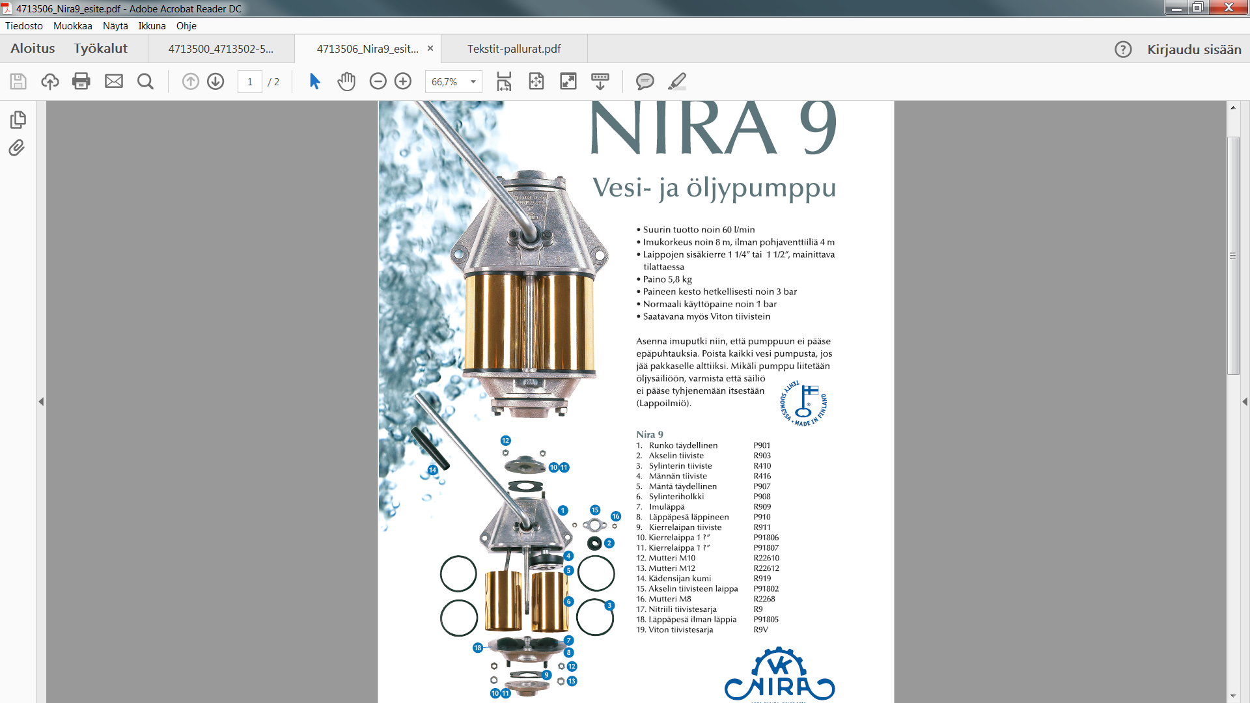This screenshot has height=703, width=1250.
Task: Send file by email envelope icon
Action: (114, 81)
